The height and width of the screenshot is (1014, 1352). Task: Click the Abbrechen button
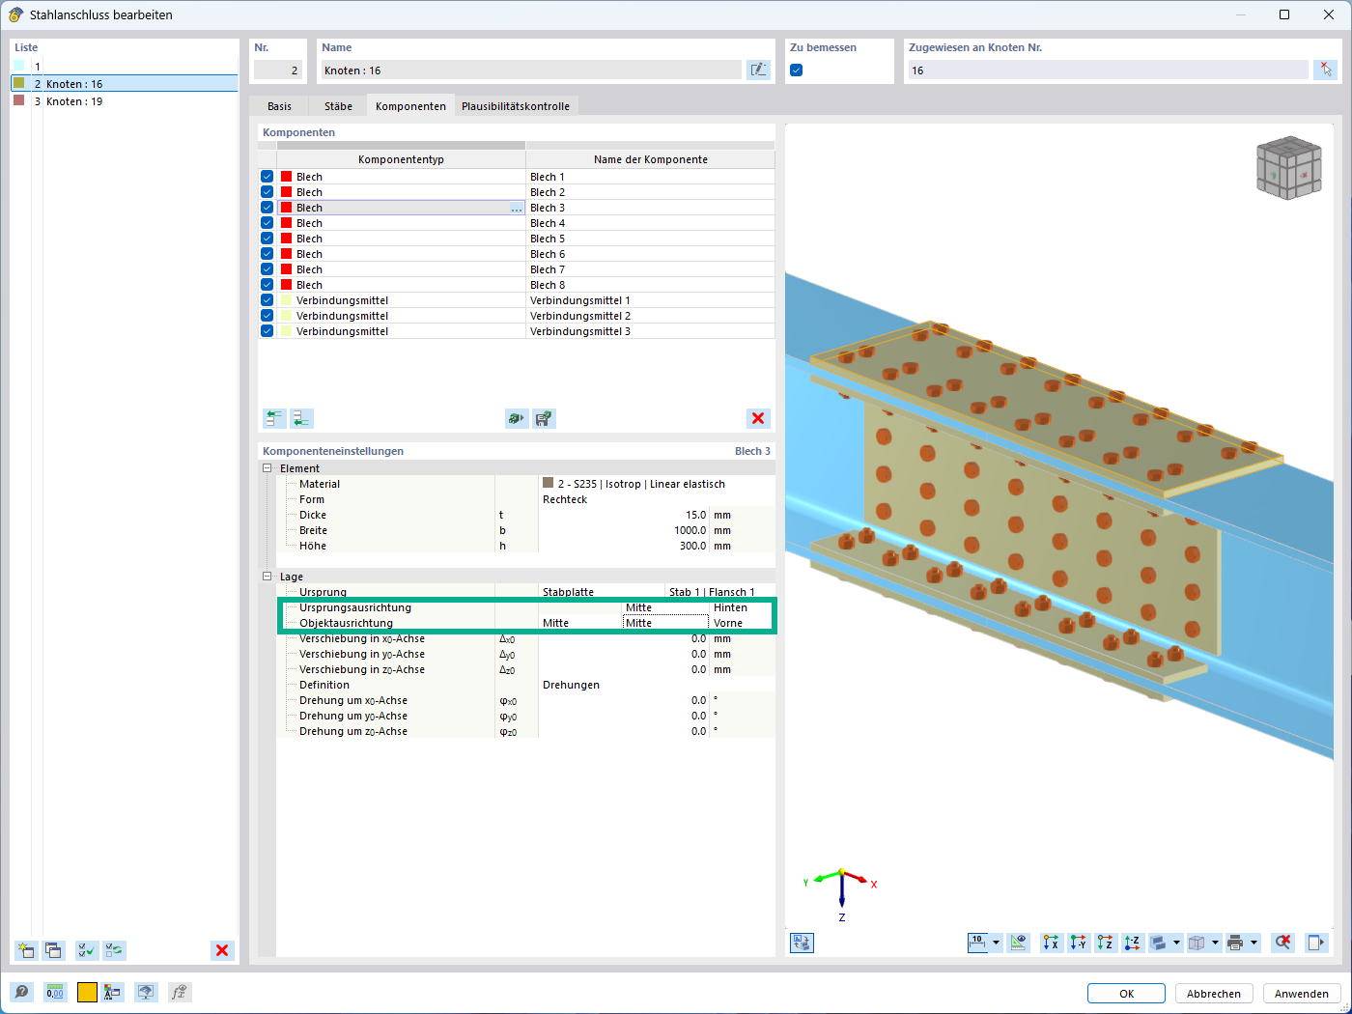point(1214,994)
